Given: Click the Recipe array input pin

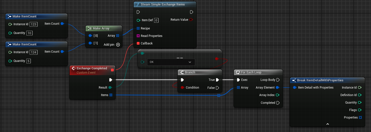Looking at the screenshot, I should click(x=138, y=28).
